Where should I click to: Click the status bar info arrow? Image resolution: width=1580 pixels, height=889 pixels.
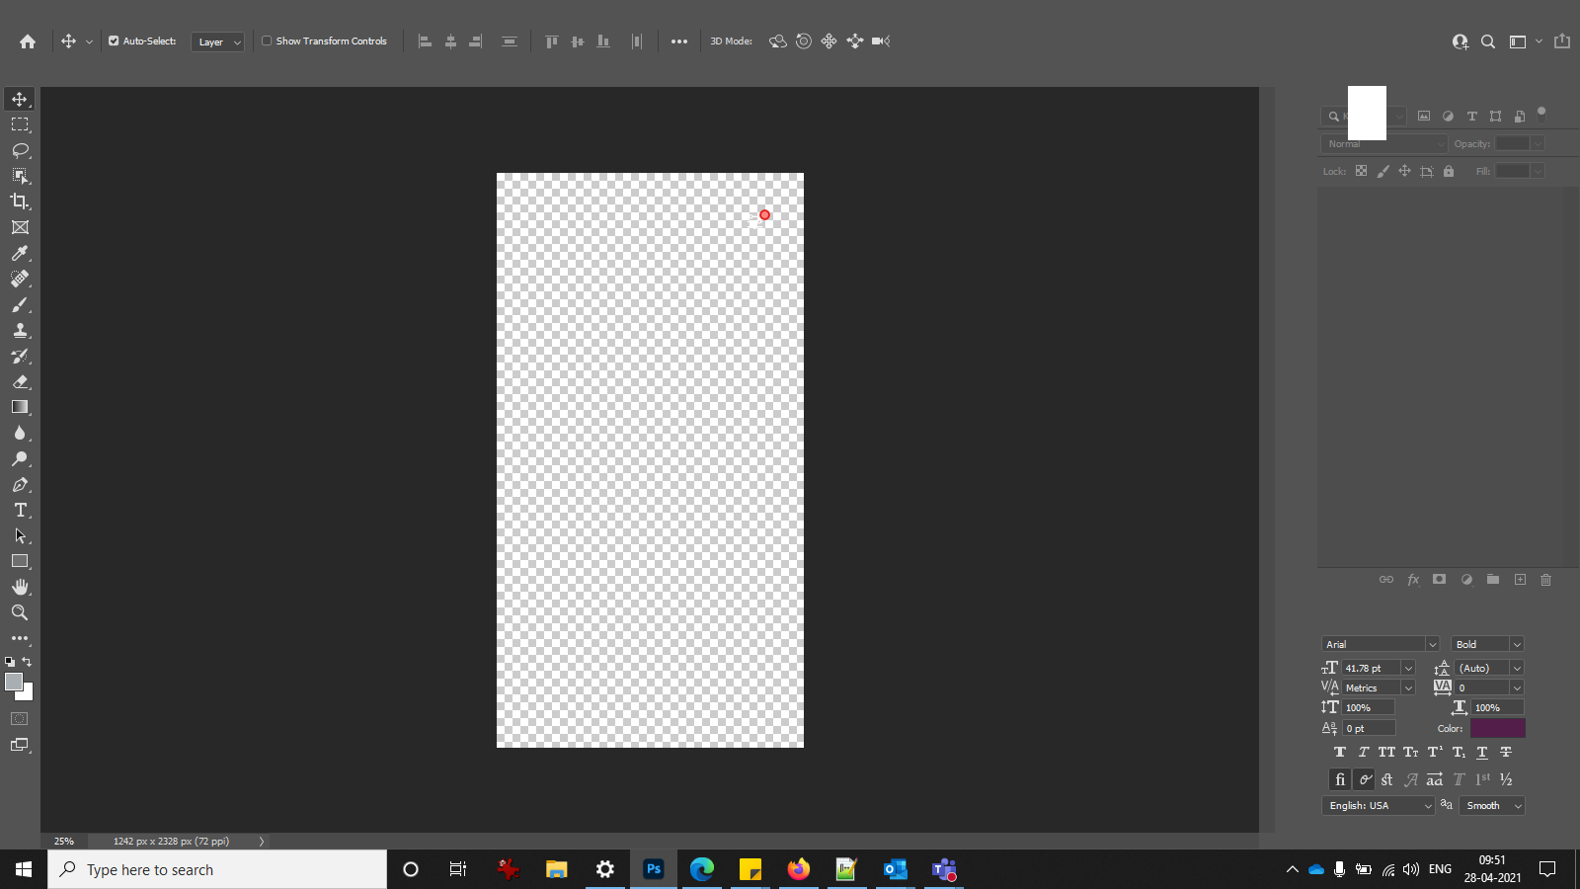click(262, 842)
